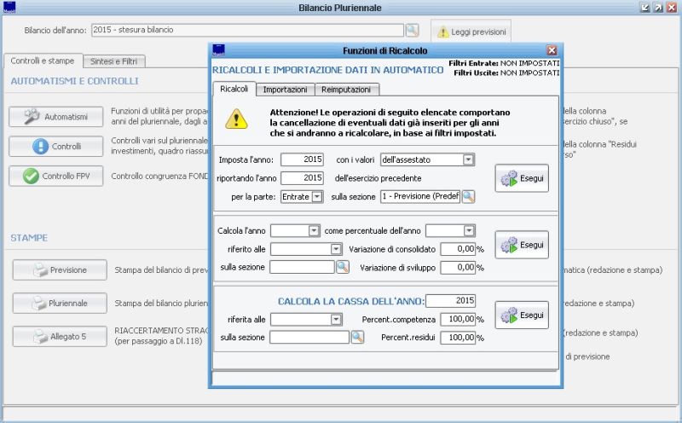This screenshot has width=682, height=423.
Task: Open the Sintesi e Filtri tab
Action: (x=117, y=61)
